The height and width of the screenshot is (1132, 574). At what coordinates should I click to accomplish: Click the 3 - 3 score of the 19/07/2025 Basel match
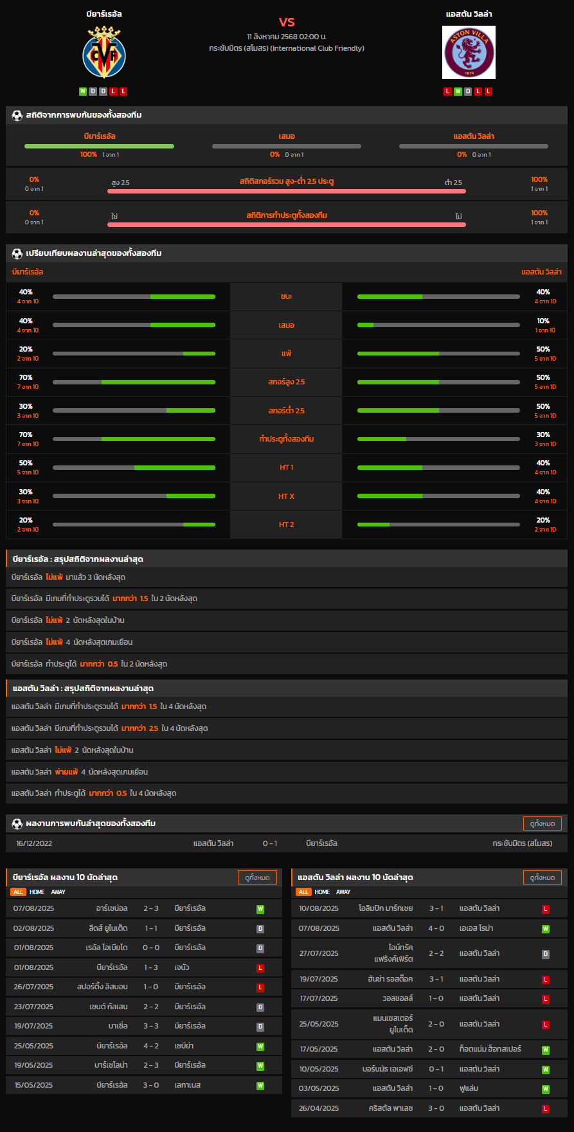[x=151, y=1027]
